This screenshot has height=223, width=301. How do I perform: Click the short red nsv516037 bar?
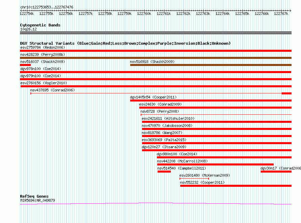25,65
